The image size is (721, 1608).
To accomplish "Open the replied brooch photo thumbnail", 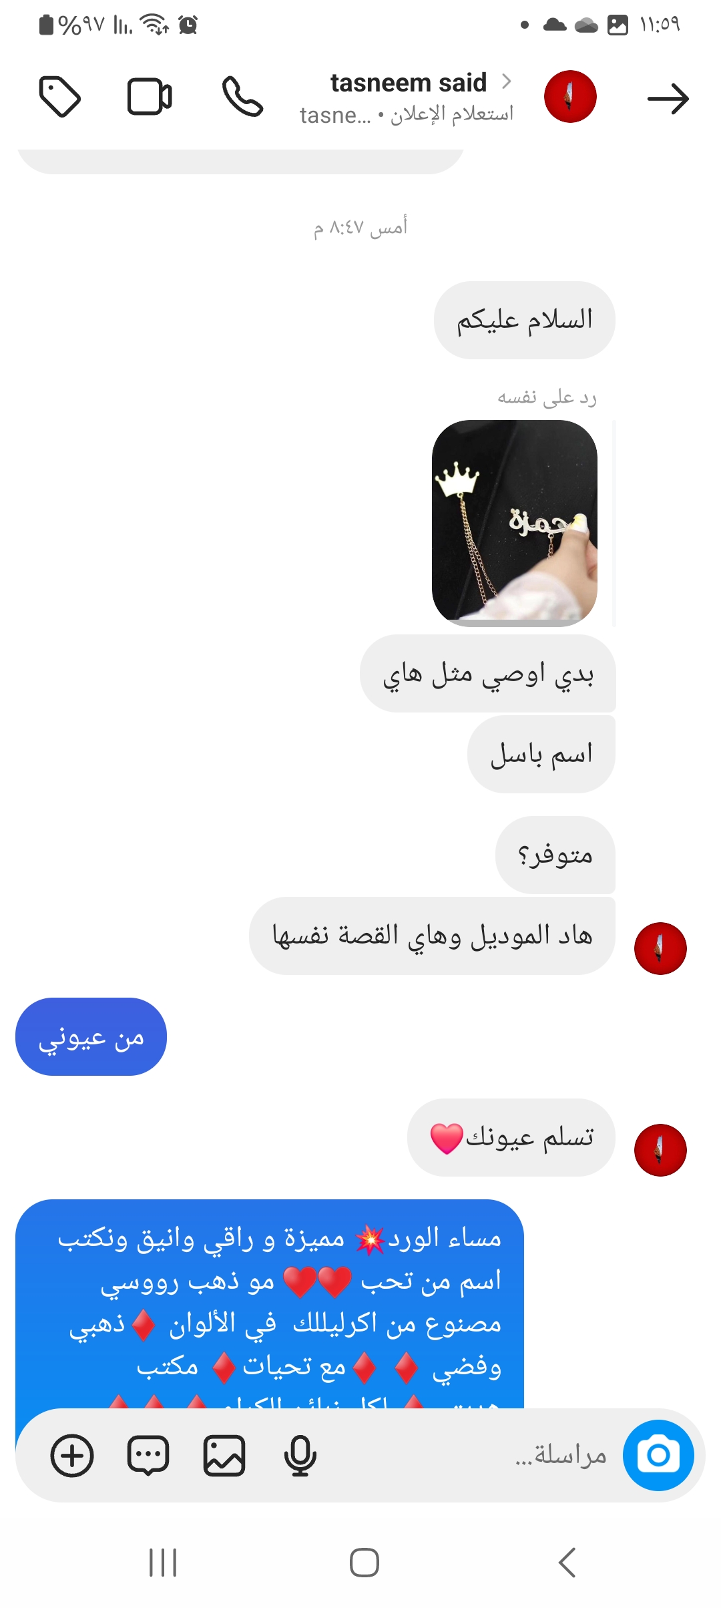I will (x=515, y=523).
